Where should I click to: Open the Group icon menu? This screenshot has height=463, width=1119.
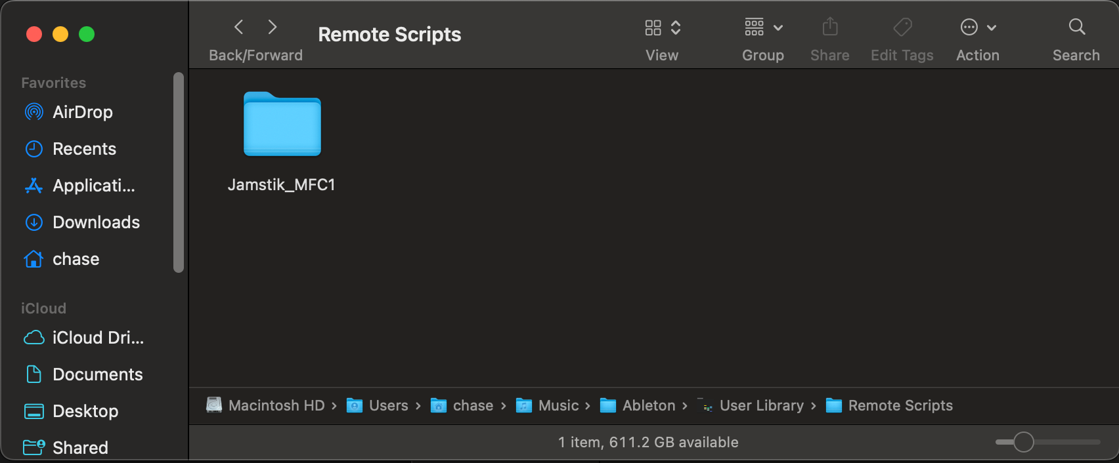click(755, 27)
